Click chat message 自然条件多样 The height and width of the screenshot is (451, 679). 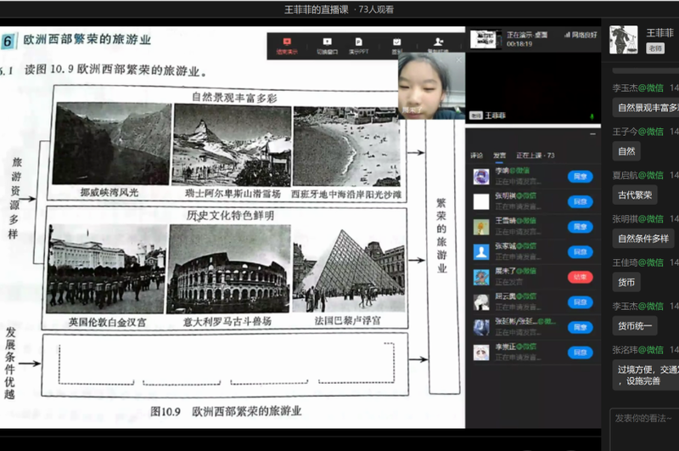pos(643,239)
